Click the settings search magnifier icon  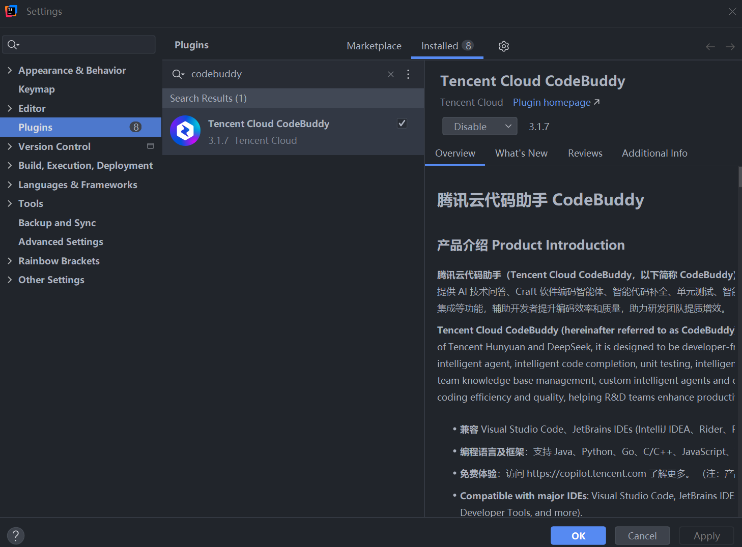tap(13, 45)
